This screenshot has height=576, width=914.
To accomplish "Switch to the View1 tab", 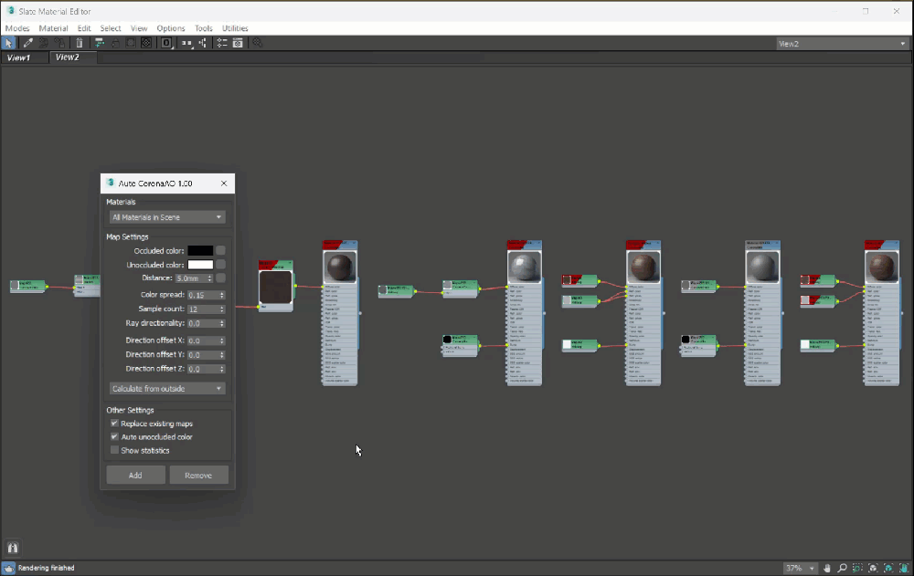I will tap(19, 58).
